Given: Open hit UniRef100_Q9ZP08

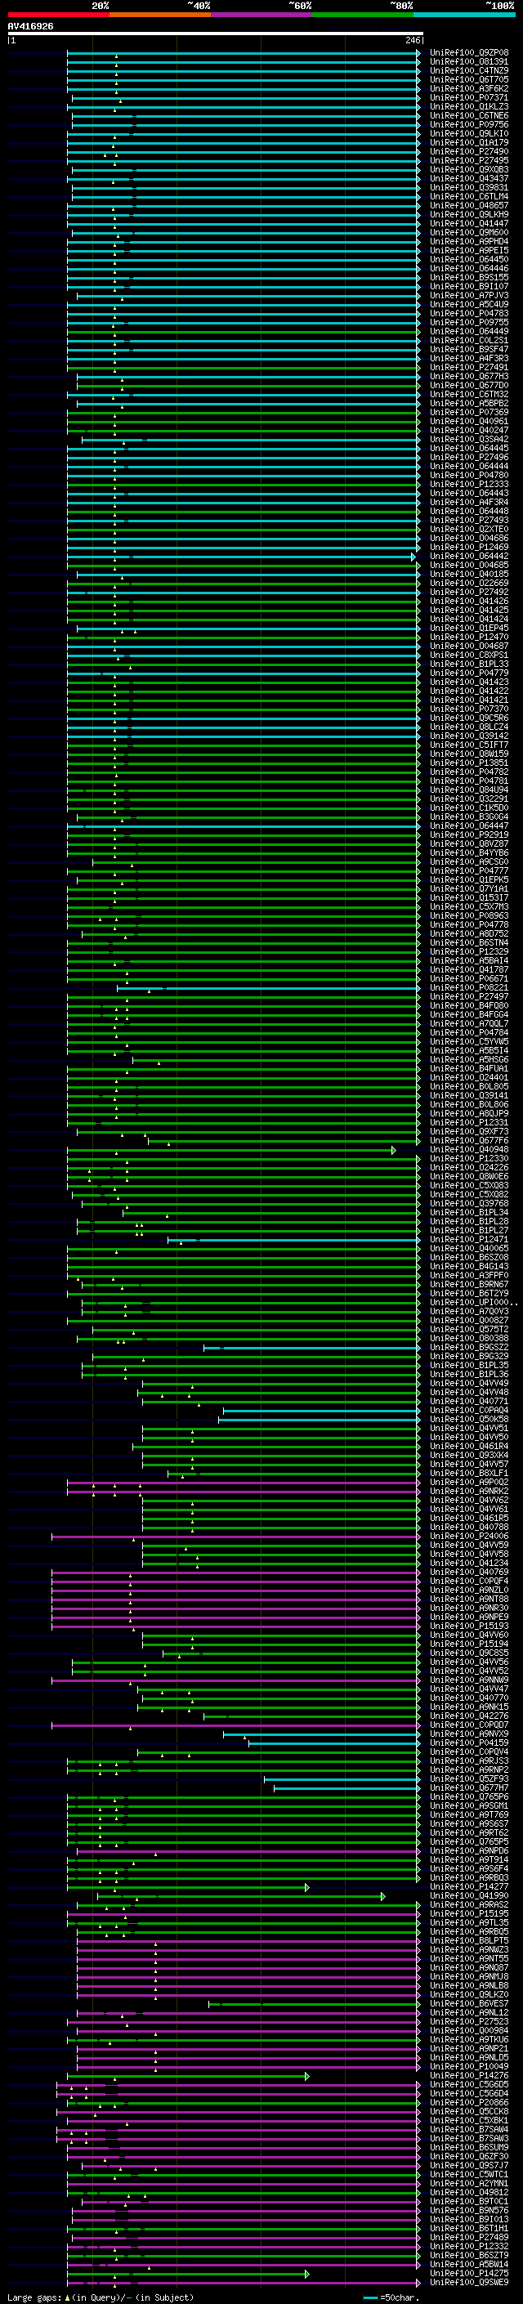Looking at the screenshot, I should coord(469,53).
